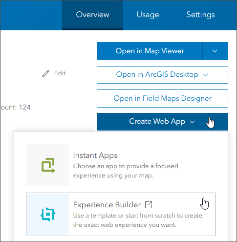Viewport: 237px width, 242px height.
Task: Click the Experience Builder external link icon
Action: point(149,205)
